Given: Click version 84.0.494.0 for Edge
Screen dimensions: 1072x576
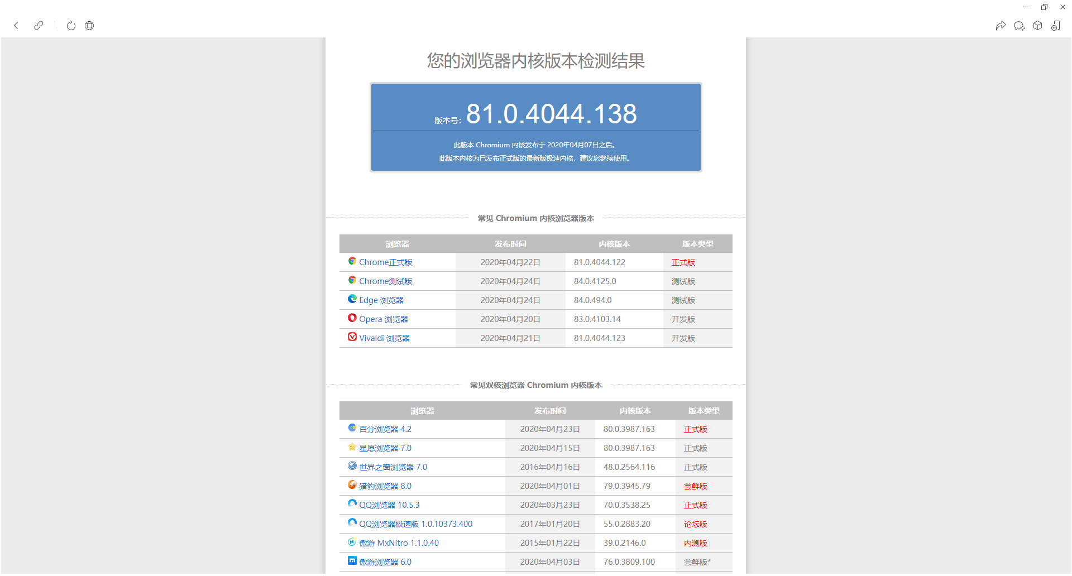Looking at the screenshot, I should point(593,300).
